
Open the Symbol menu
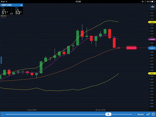pyautogui.click(x=141, y=114)
